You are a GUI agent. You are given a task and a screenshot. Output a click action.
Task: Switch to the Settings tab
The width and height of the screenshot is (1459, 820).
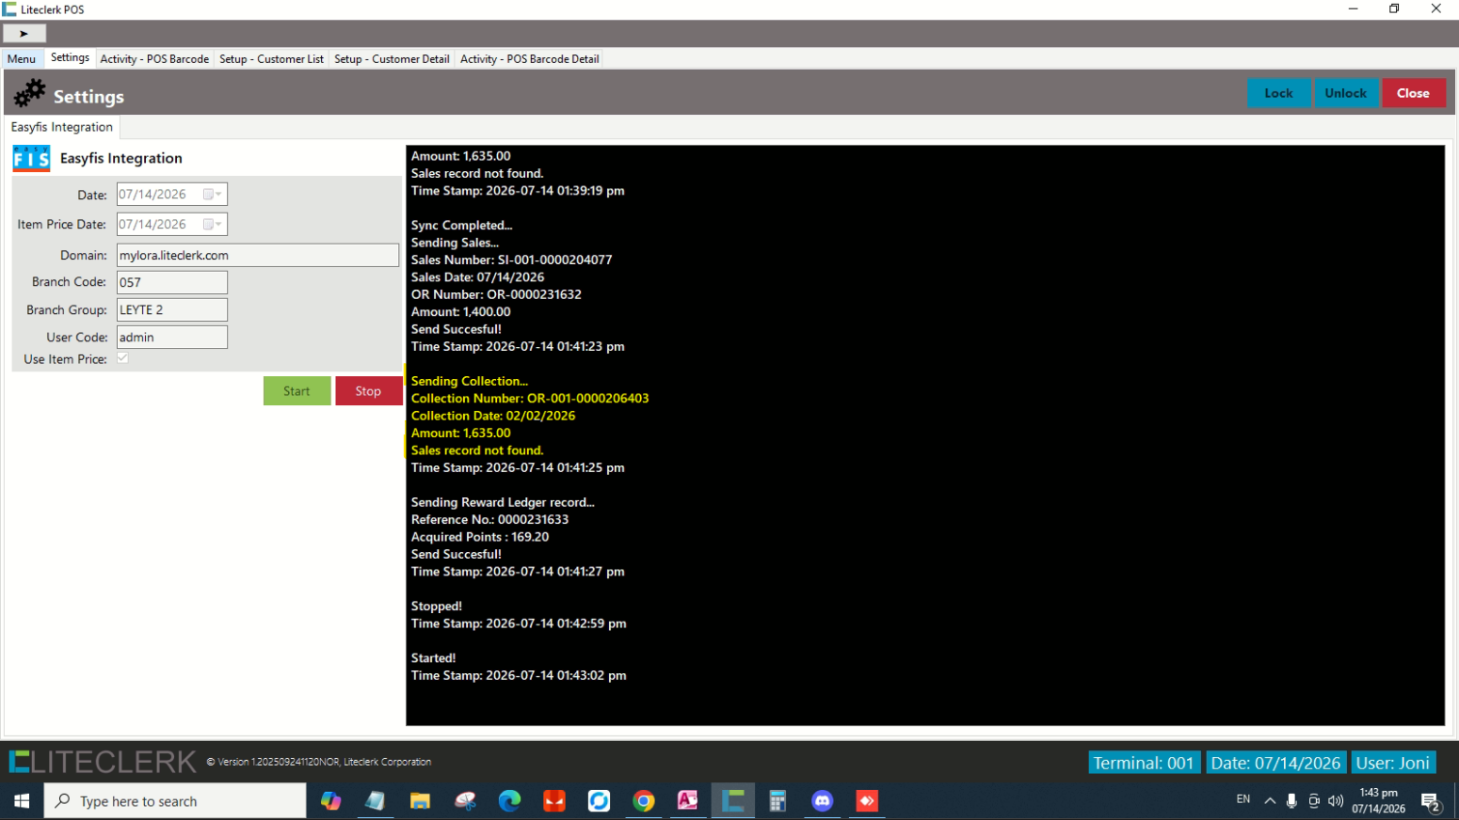(x=70, y=57)
